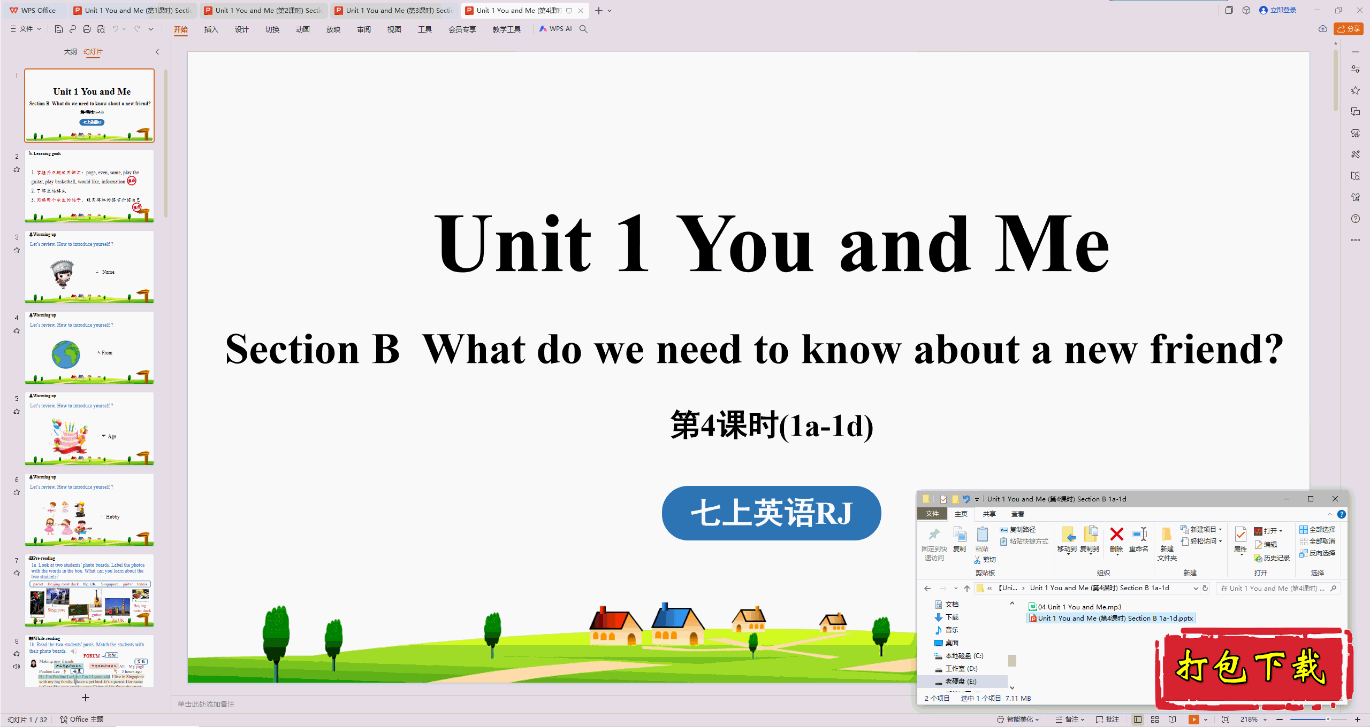
Task: Open the star favorites icon in right sidebar
Action: click(x=1356, y=90)
